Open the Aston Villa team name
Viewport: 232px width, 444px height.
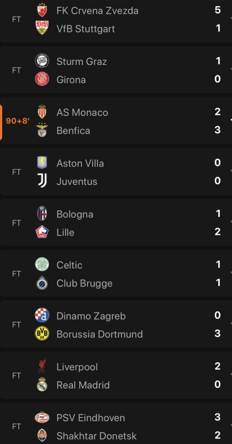(80, 163)
